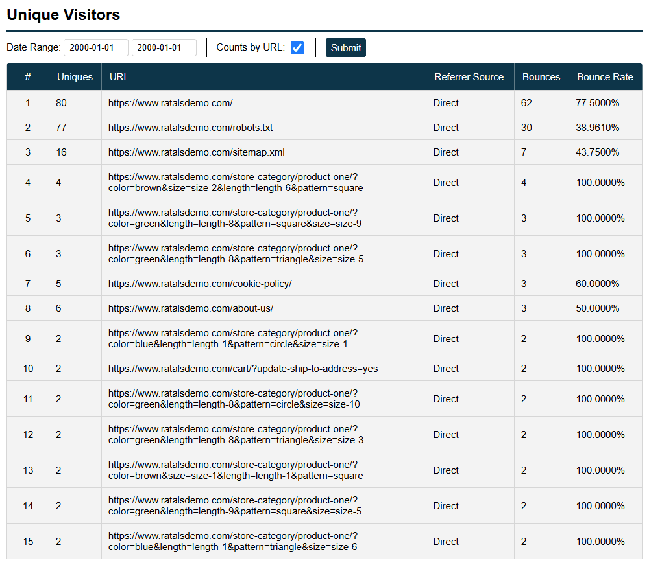Click the Unique Visitors page heading
649x565 pixels.
pos(64,15)
